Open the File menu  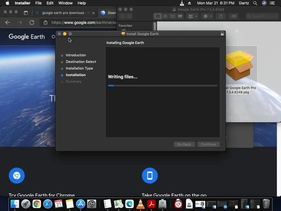pyautogui.click(x=38, y=3)
